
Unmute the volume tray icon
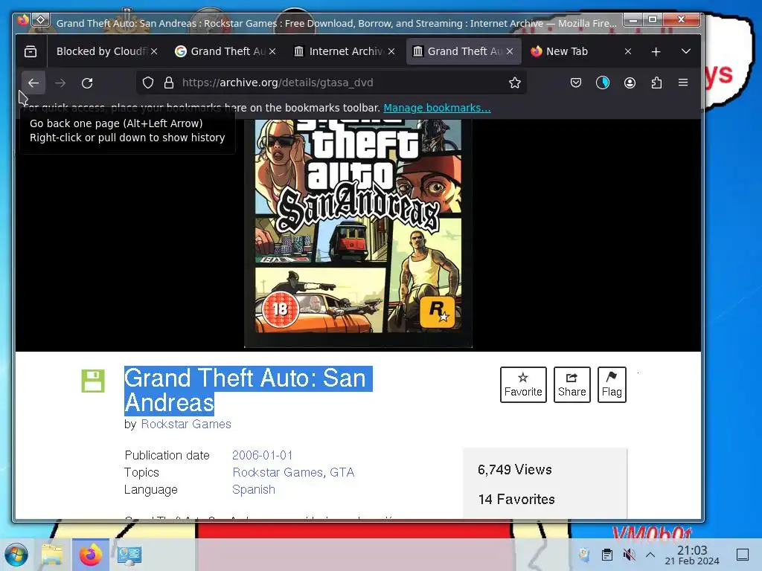tap(629, 555)
